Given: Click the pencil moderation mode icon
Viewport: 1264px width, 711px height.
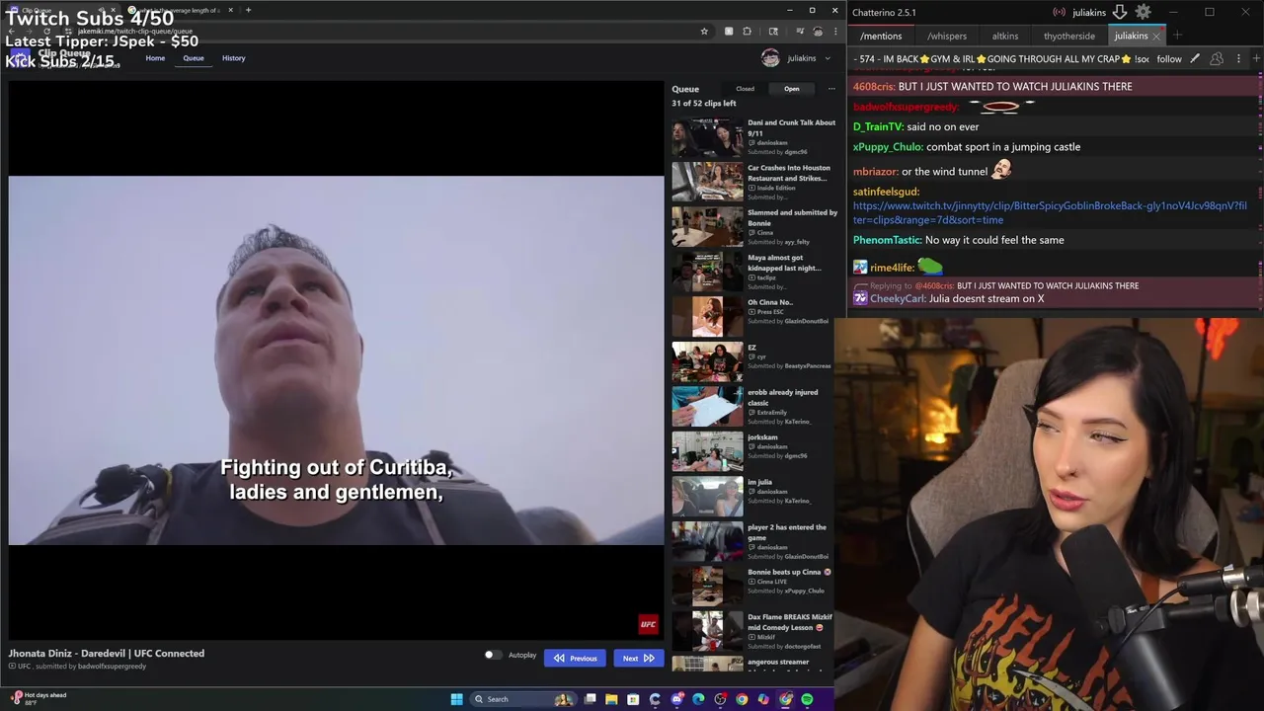Looking at the screenshot, I should pyautogui.click(x=1195, y=58).
